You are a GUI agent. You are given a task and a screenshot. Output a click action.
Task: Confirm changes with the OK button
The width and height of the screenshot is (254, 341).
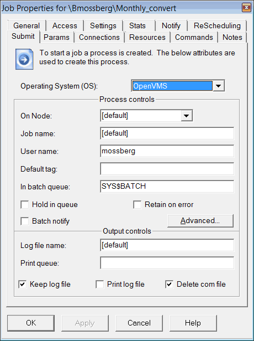pos(31,323)
